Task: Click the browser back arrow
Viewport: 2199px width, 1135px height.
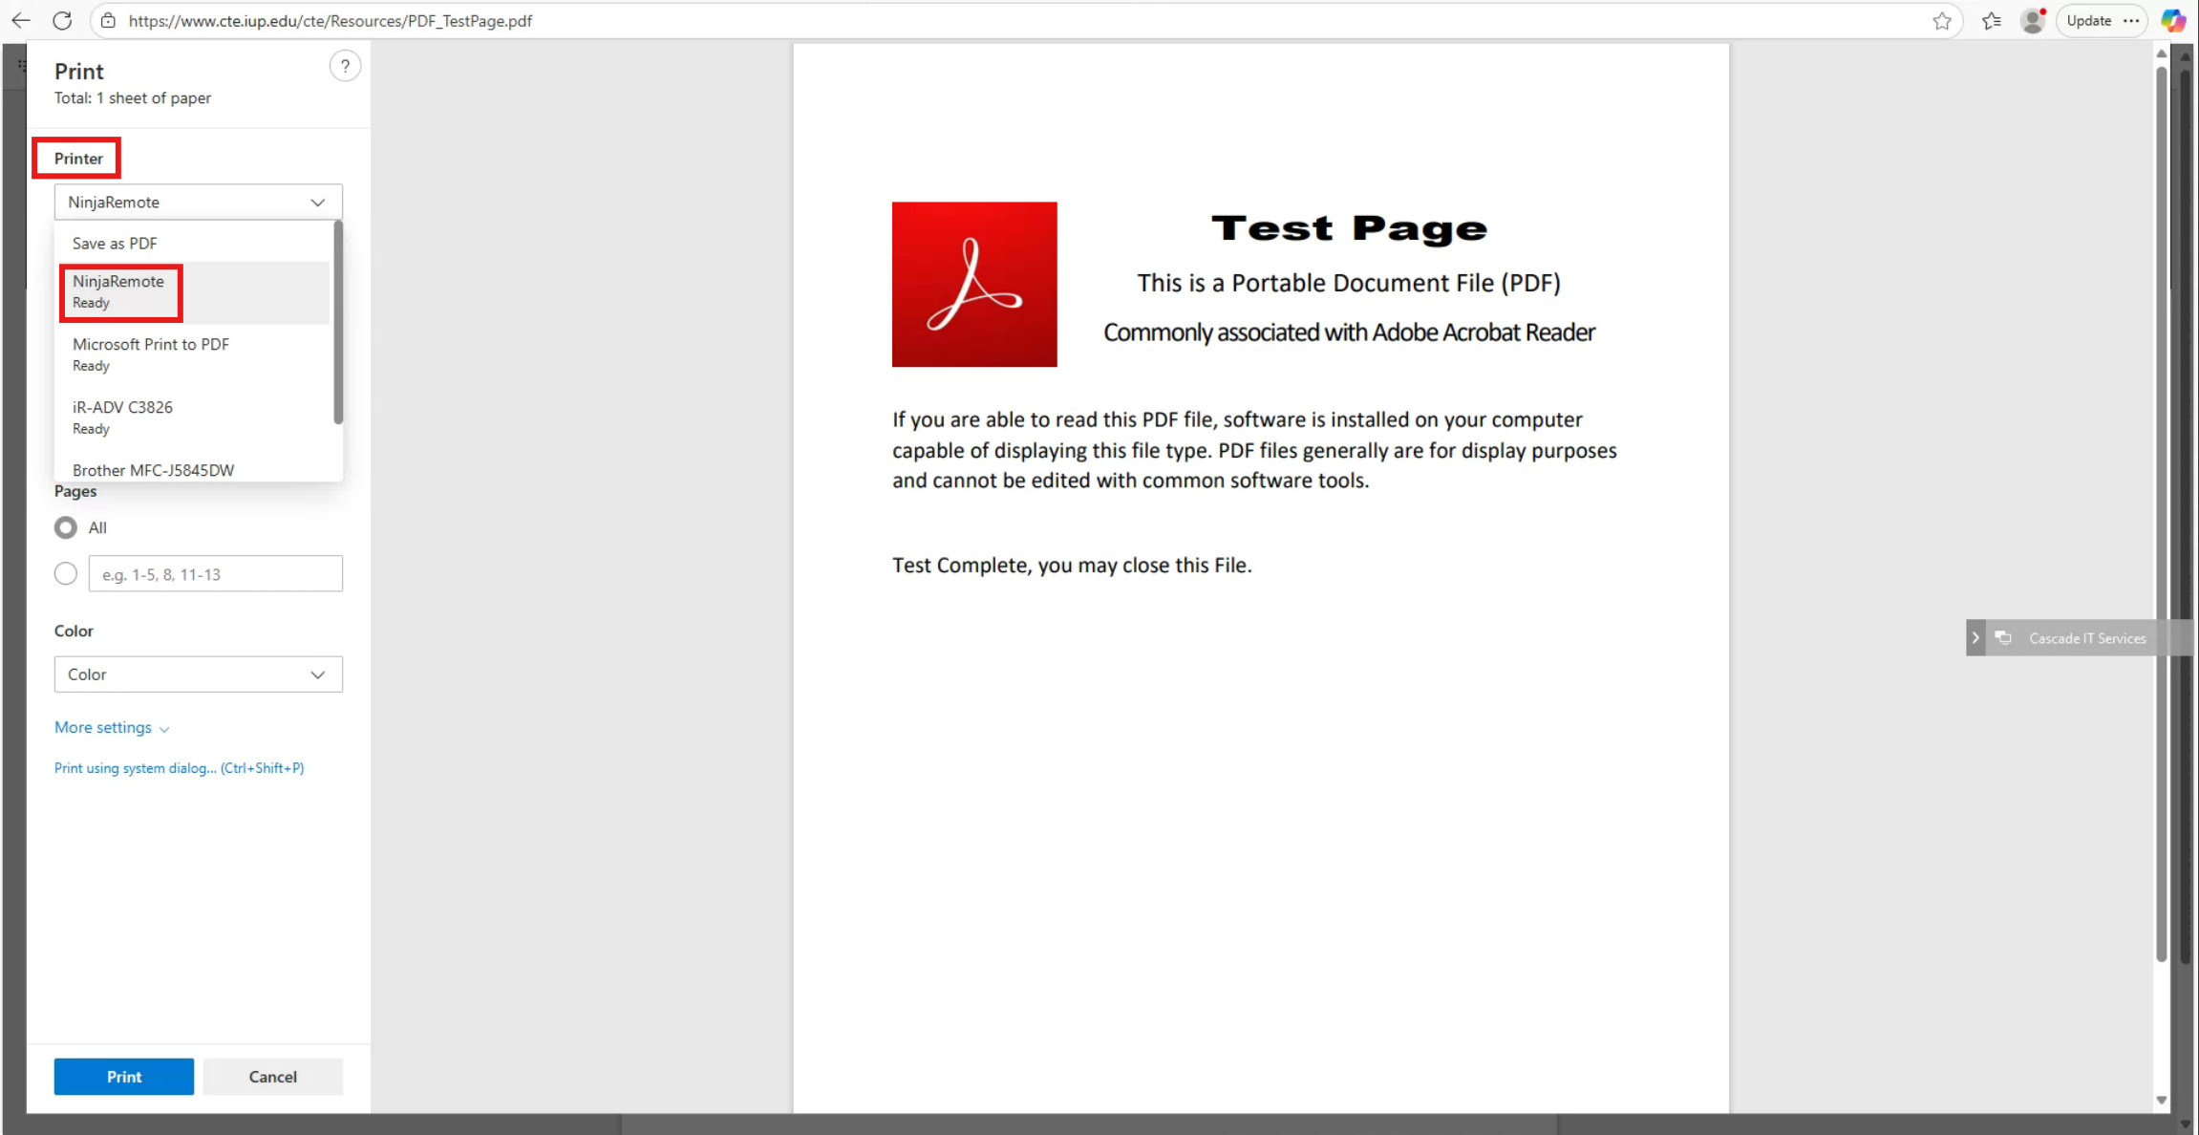Action: 21,20
